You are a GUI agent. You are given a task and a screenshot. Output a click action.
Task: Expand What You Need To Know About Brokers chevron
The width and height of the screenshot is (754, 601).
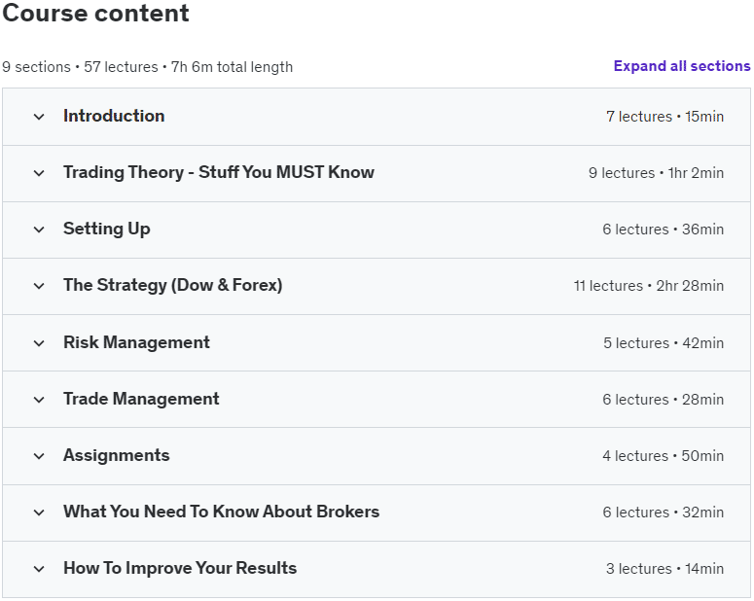point(39,513)
